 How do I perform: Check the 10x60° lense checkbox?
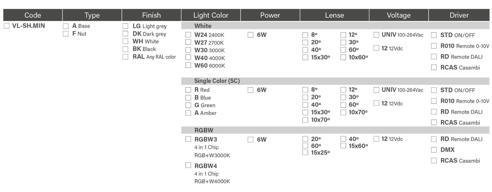[343, 57]
